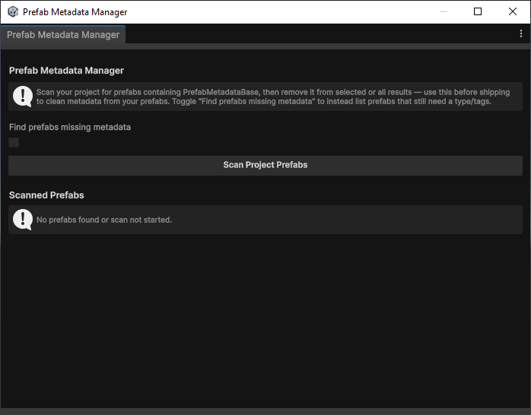This screenshot has height=415, width=531.
Task: Select the Prefab Metadata Manager tab
Action: tap(63, 35)
